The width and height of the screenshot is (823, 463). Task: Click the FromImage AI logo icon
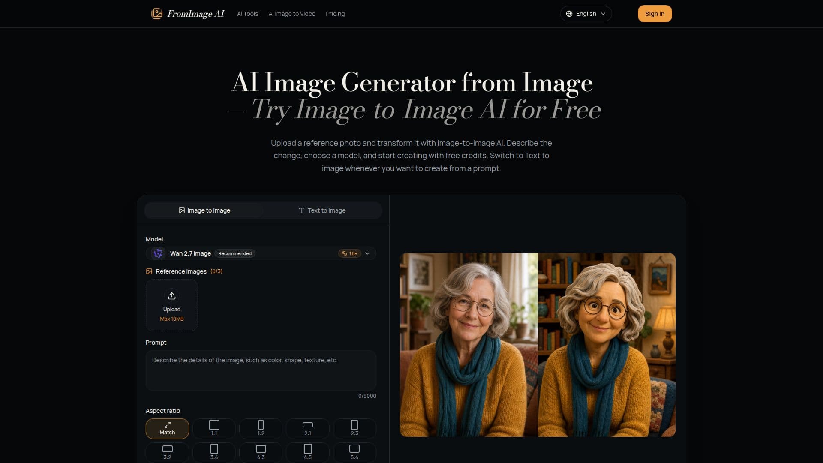pyautogui.click(x=157, y=14)
